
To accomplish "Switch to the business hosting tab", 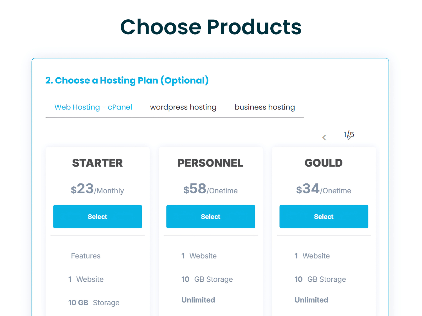I will pyautogui.click(x=265, y=107).
